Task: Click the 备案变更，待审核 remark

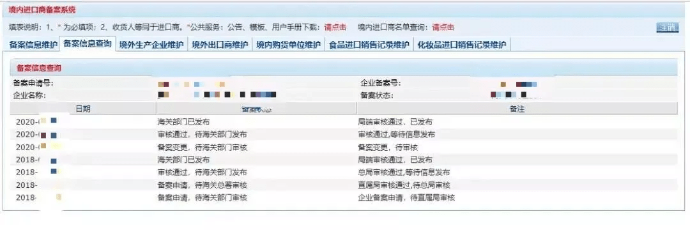Action: tap(388, 148)
